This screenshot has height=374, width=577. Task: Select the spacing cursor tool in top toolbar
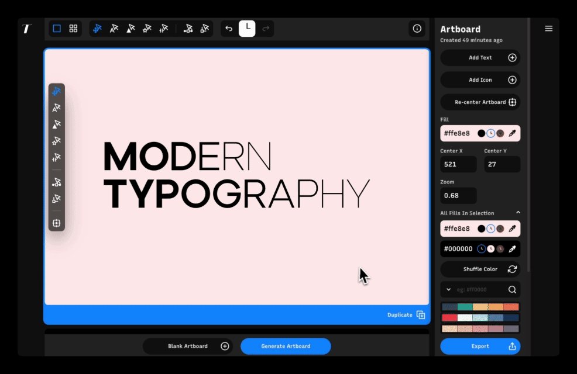coord(164,28)
